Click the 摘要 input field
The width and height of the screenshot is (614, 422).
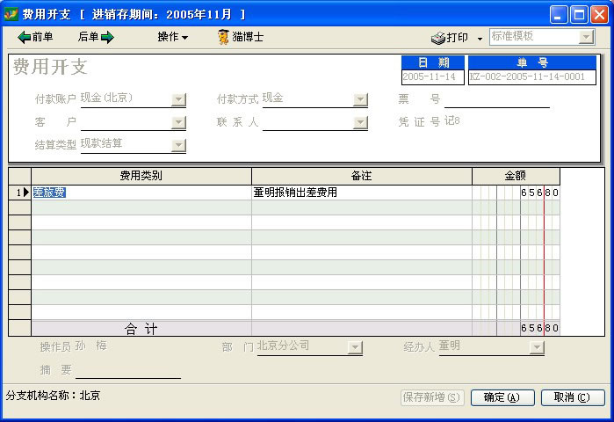click(127, 370)
